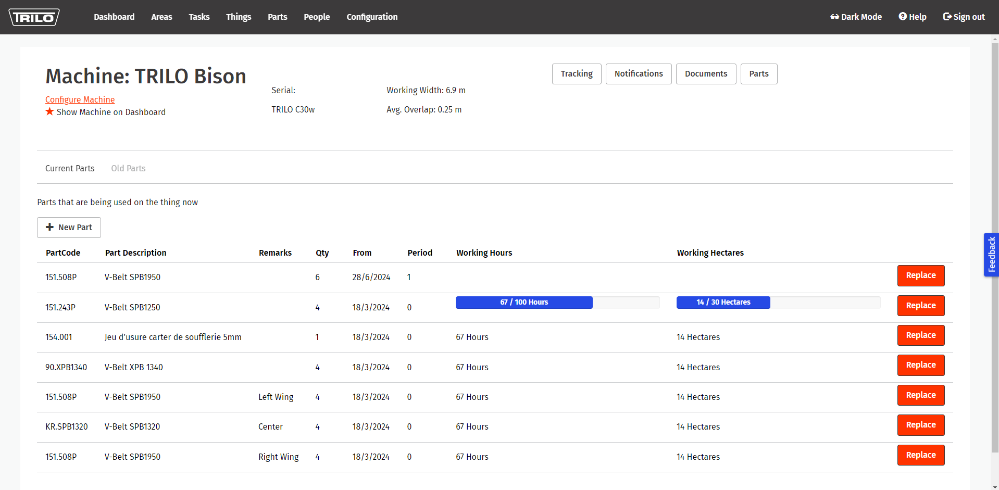
Task: Open the Things menu
Action: (238, 17)
